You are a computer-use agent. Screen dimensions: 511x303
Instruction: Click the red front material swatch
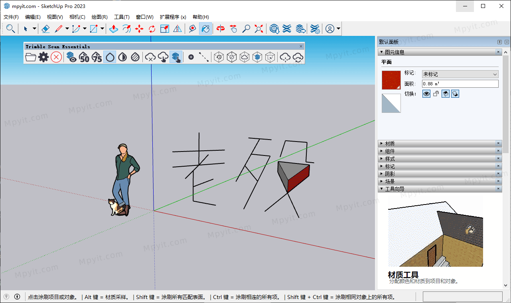pyautogui.click(x=391, y=80)
